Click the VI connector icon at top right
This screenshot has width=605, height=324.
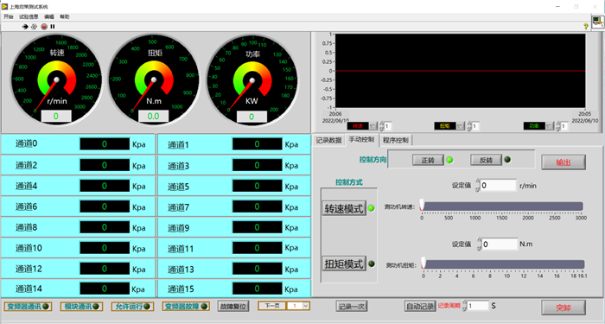coord(598,22)
